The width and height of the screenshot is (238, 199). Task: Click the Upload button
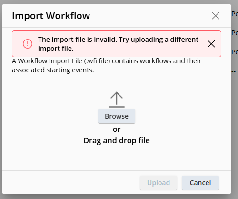coord(159,183)
